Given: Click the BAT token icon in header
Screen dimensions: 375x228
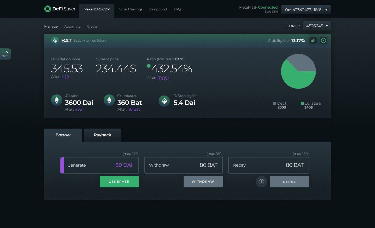Looking at the screenshot, I should (55, 41).
